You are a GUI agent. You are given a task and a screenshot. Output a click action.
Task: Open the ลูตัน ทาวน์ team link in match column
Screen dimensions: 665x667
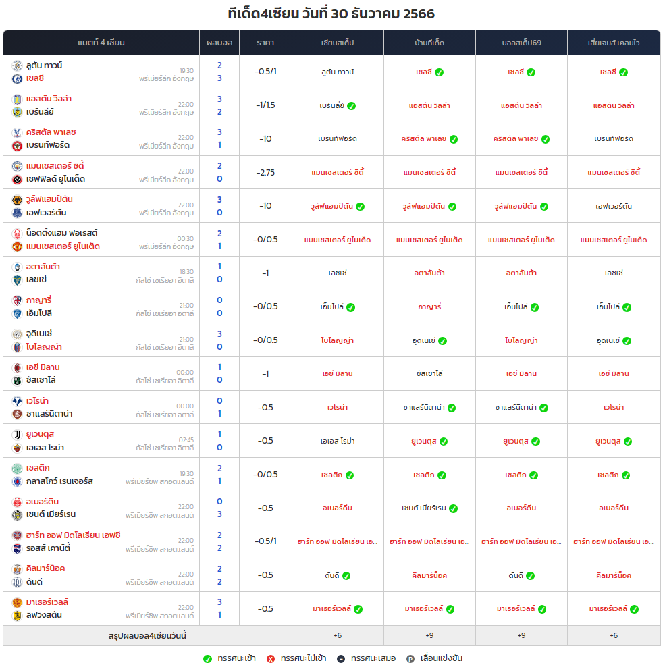[x=45, y=65]
